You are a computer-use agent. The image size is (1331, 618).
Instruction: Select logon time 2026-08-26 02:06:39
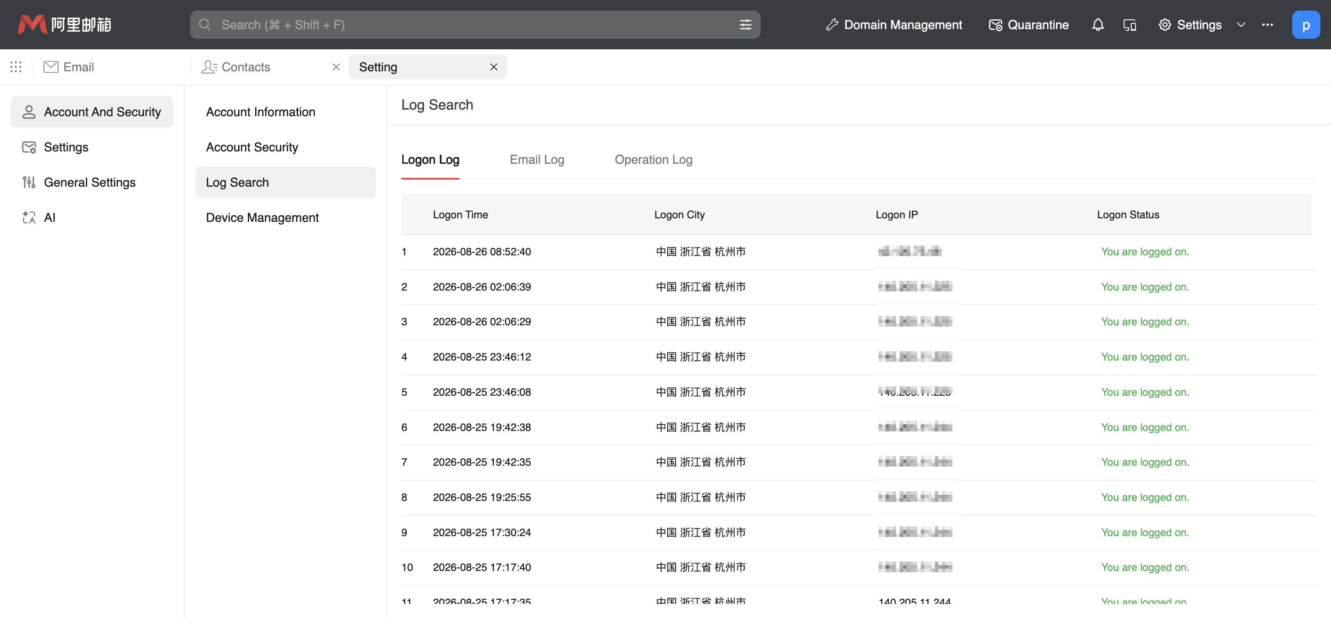(x=482, y=287)
